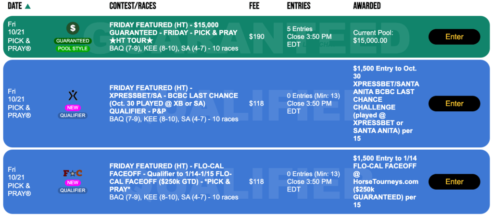Image resolution: width=492 pixels, height=215 pixels.
Task: Click the QUALIFIER badge in Flo-Cal row
Action: 73,190
